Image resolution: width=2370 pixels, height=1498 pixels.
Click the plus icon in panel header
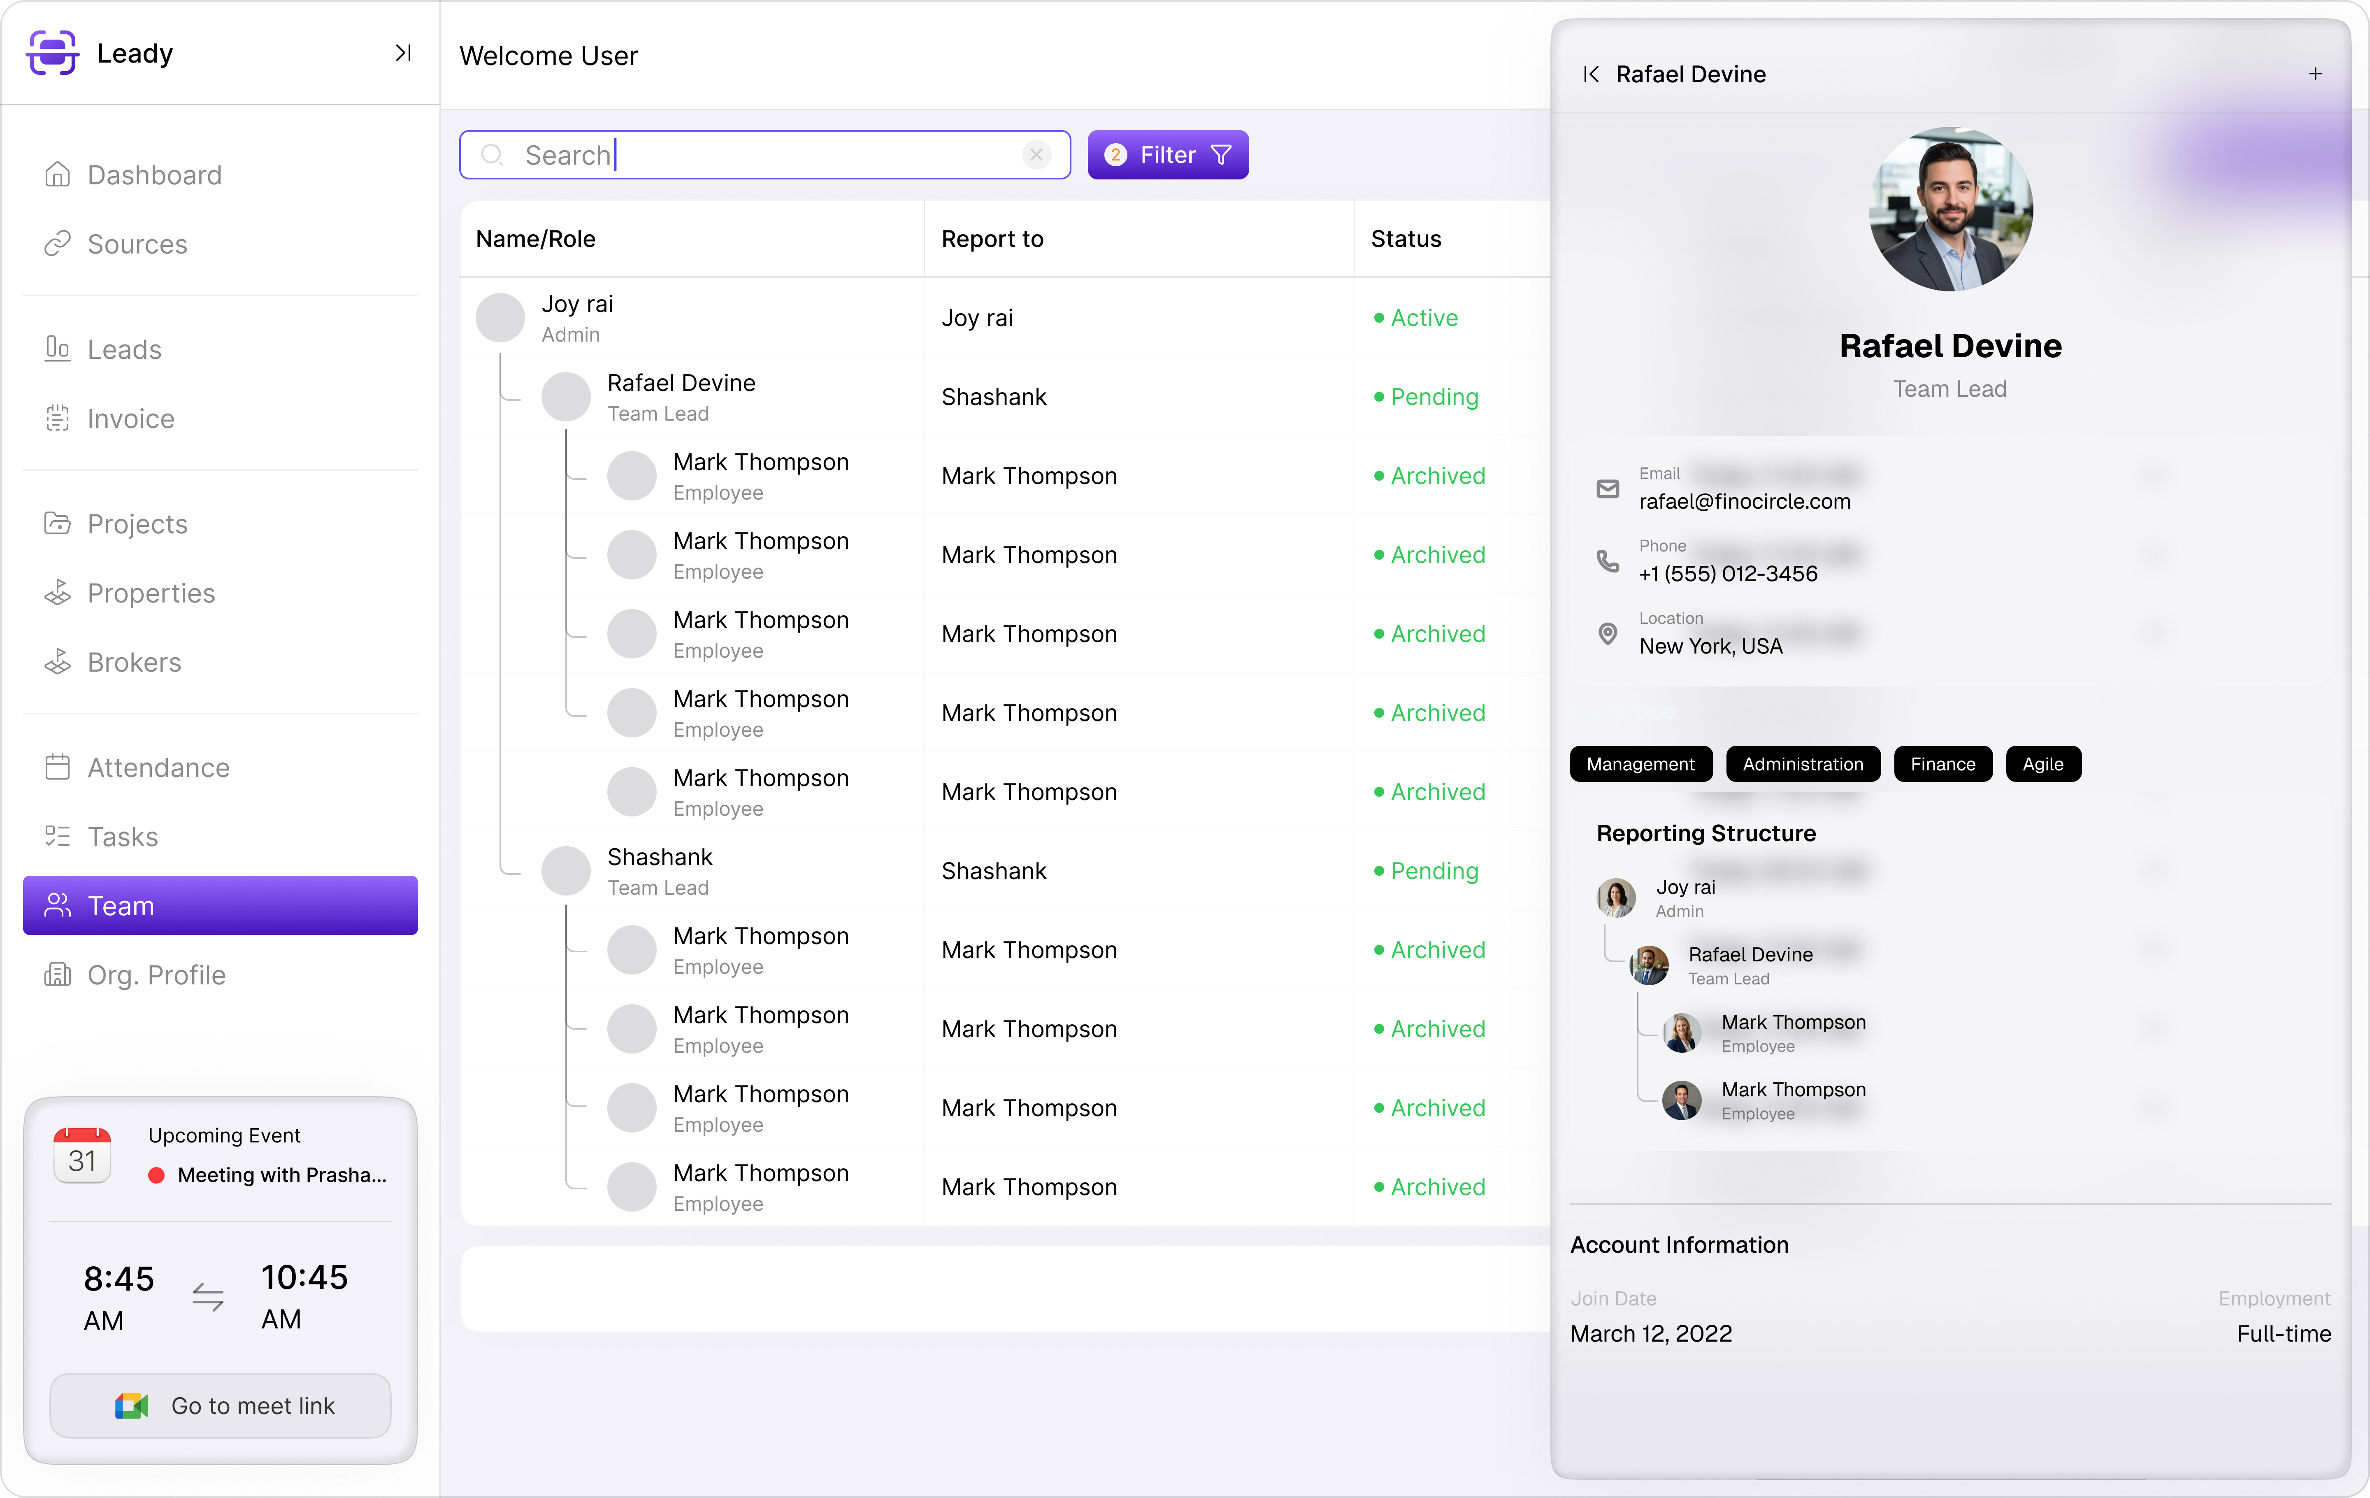click(x=2316, y=74)
